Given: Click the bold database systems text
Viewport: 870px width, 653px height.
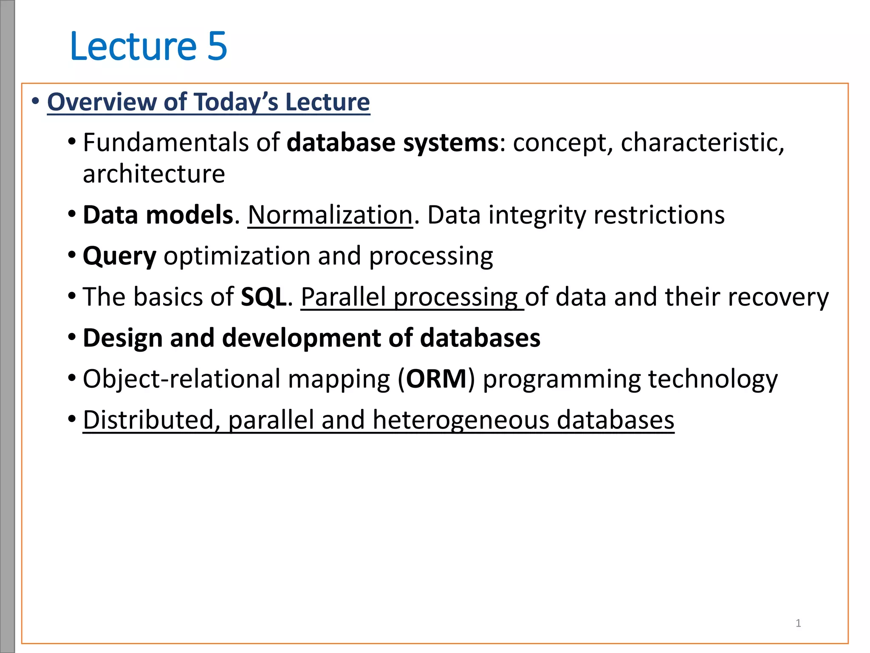Looking at the screenshot, I should [393, 142].
